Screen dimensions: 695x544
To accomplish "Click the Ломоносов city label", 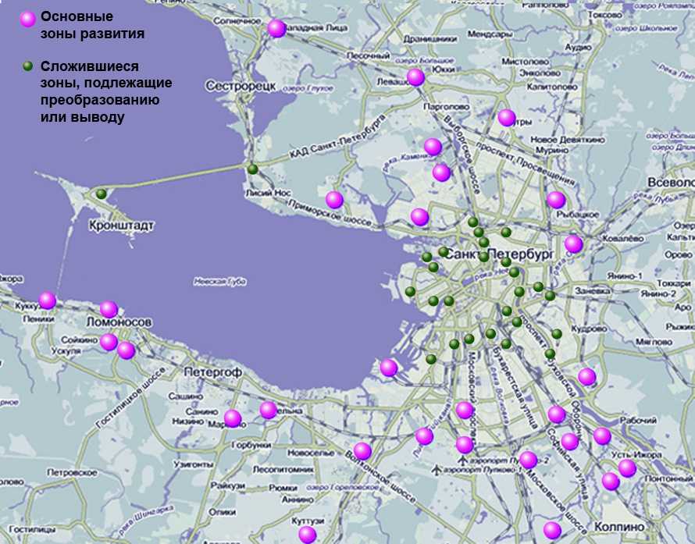I will 119,322.
